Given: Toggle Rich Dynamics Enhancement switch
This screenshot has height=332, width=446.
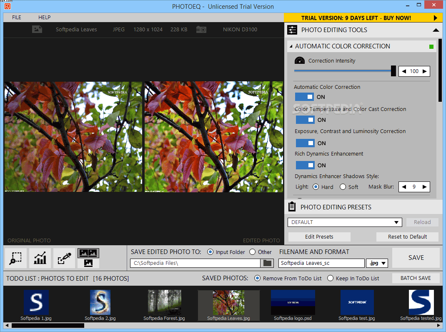Looking at the screenshot, I should pos(305,165).
